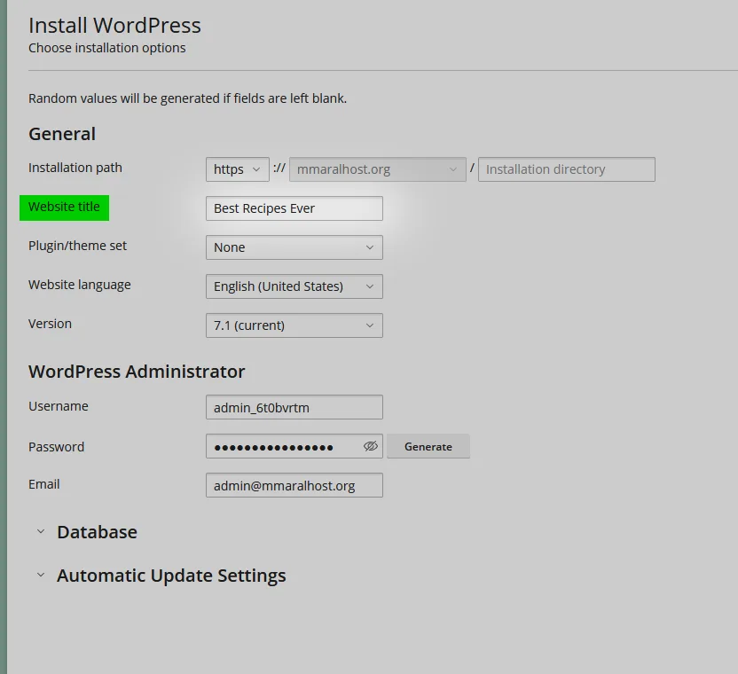The height and width of the screenshot is (674, 738).
Task: Click the Email label
Action: [43, 484]
